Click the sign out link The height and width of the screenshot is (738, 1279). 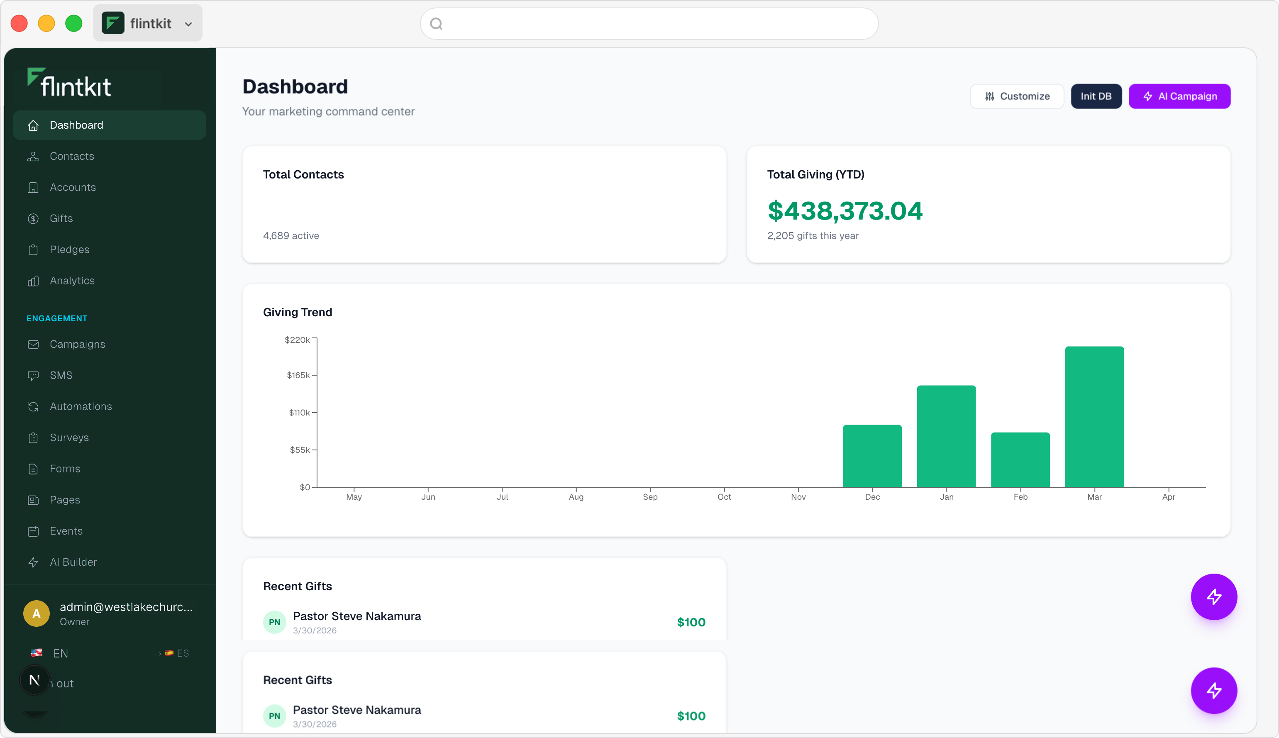click(x=62, y=684)
